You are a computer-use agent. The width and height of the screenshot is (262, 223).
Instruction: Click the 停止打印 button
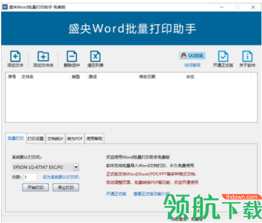66,187
